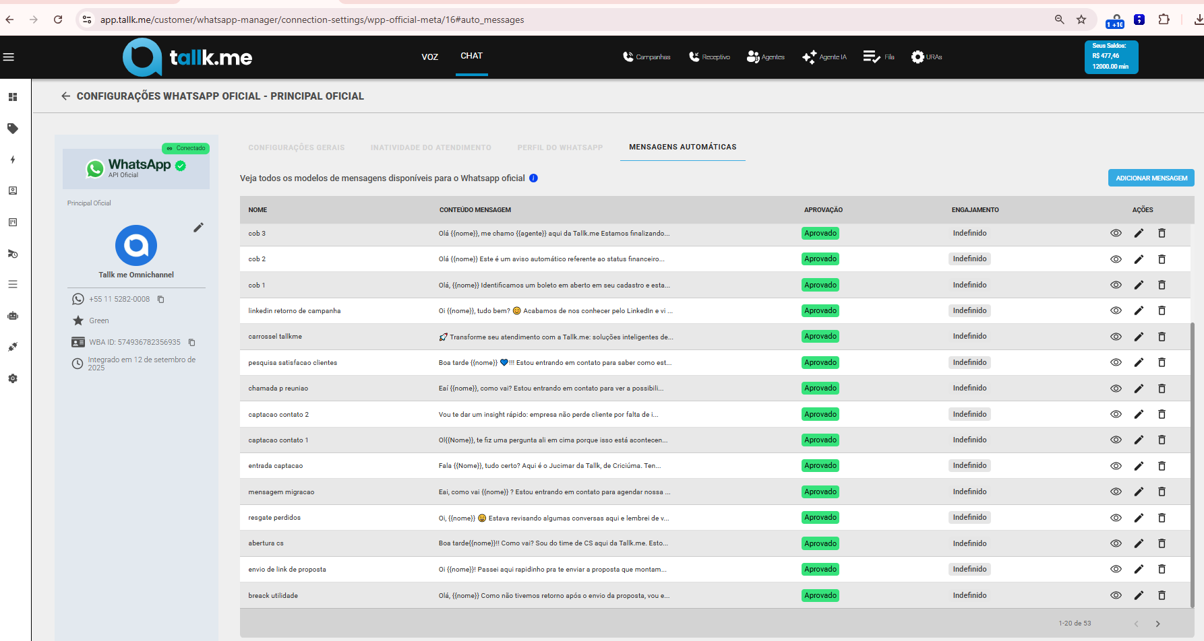Edit the chamada p reuniao message
Viewport: 1204px width, 641px height.
click(1139, 389)
